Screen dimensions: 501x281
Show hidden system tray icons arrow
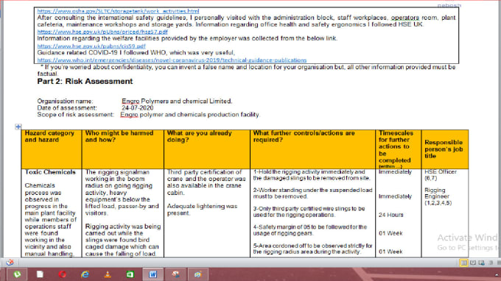[496, 274]
